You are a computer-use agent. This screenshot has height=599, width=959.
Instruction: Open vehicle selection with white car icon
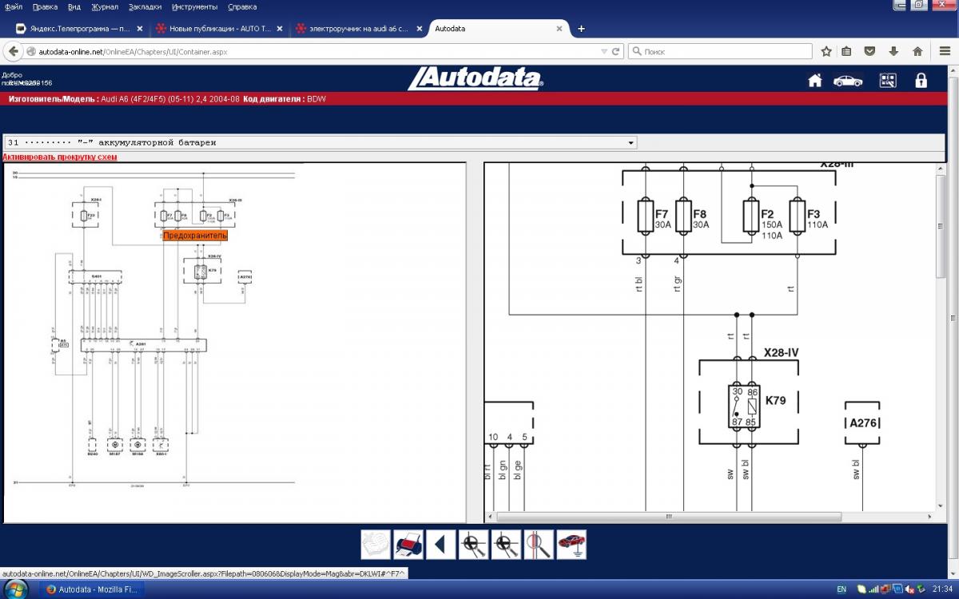point(848,81)
